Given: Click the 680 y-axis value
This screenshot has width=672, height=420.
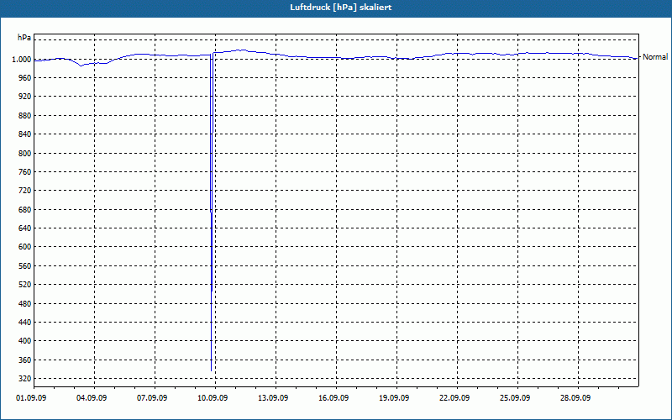Looking at the screenshot, I should (25, 210).
